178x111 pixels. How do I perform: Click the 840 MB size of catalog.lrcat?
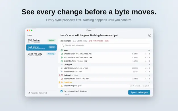click(135, 68)
